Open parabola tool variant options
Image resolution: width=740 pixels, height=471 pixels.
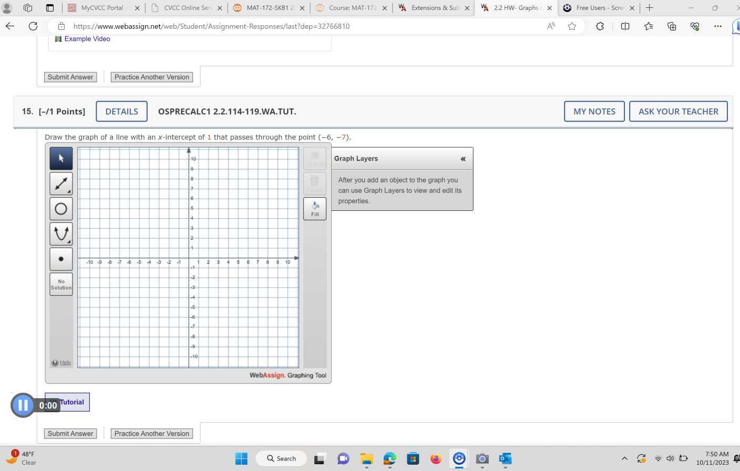tap(69, 241)
